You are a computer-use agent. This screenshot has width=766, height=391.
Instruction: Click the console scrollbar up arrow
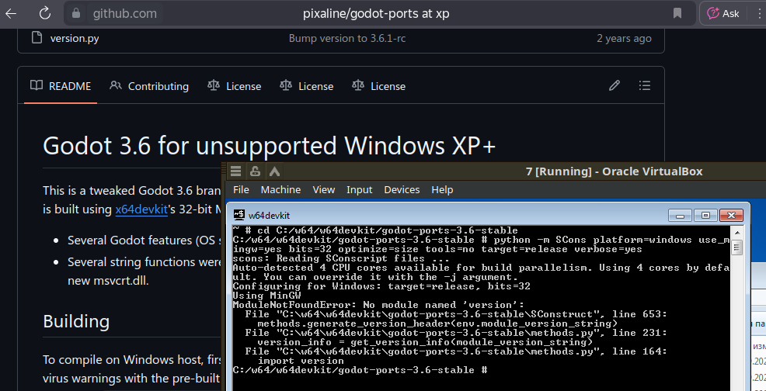pos(736,231)
